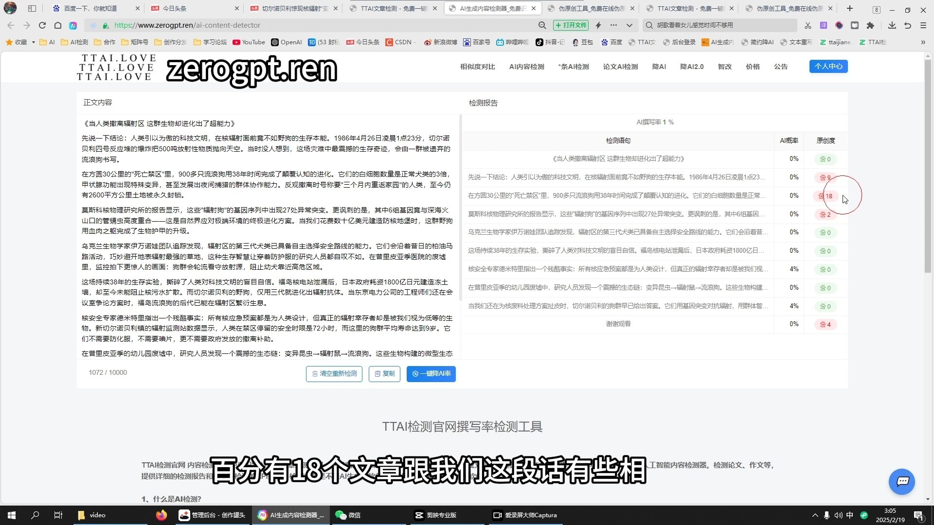934x525 pixels.
Task: Close the active AI生成内容检测器 tab
Action: pyautogui.click(x=534, y=8)
